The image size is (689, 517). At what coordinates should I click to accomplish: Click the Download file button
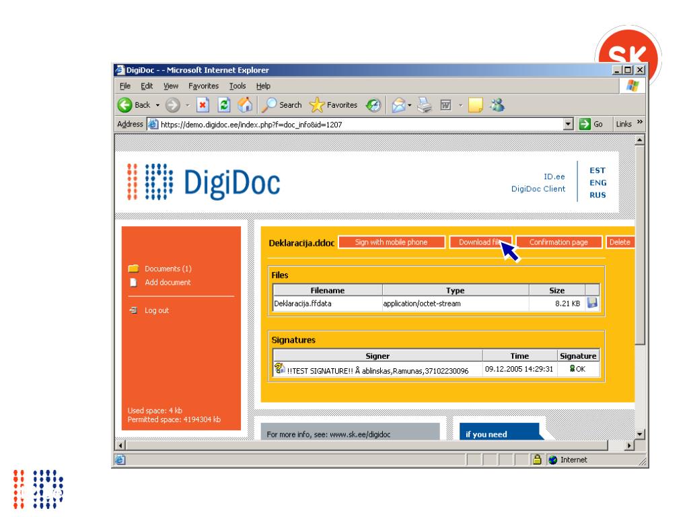coord(480,242)
